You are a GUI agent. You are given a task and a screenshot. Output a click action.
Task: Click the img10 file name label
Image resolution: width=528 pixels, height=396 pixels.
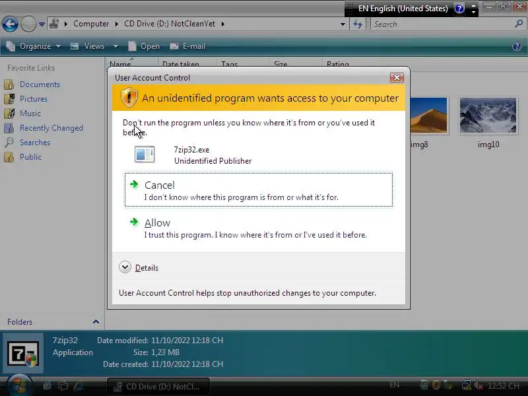click(488, 145)
